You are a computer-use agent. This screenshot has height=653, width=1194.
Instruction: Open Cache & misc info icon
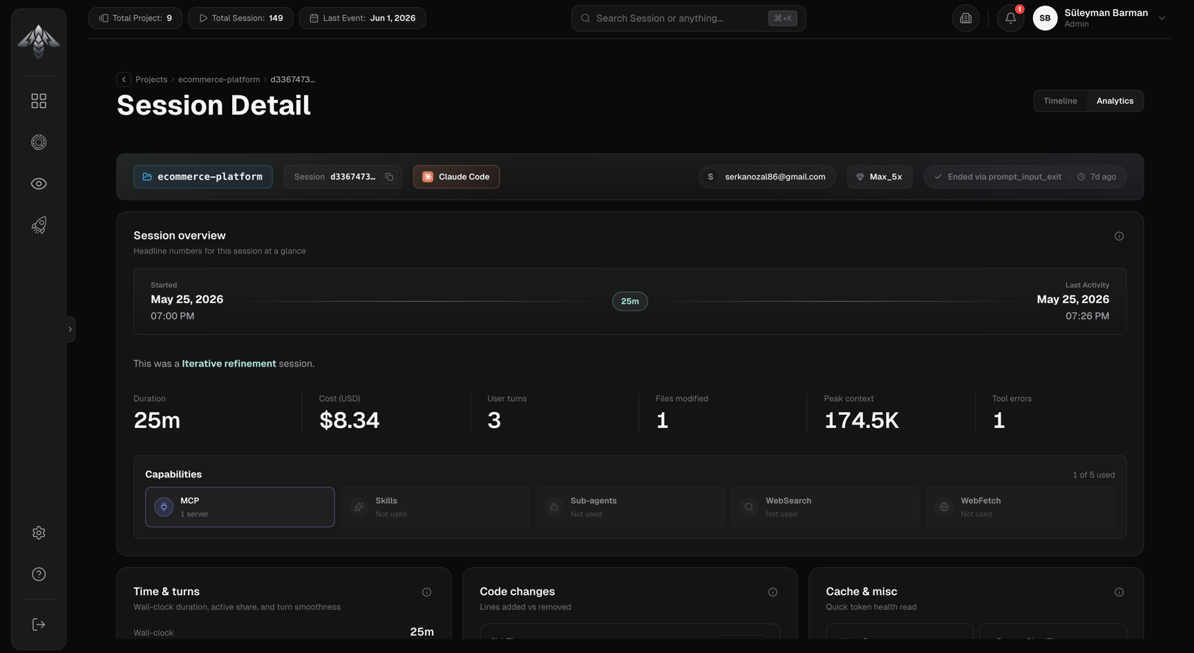[x=1119, y=592]
